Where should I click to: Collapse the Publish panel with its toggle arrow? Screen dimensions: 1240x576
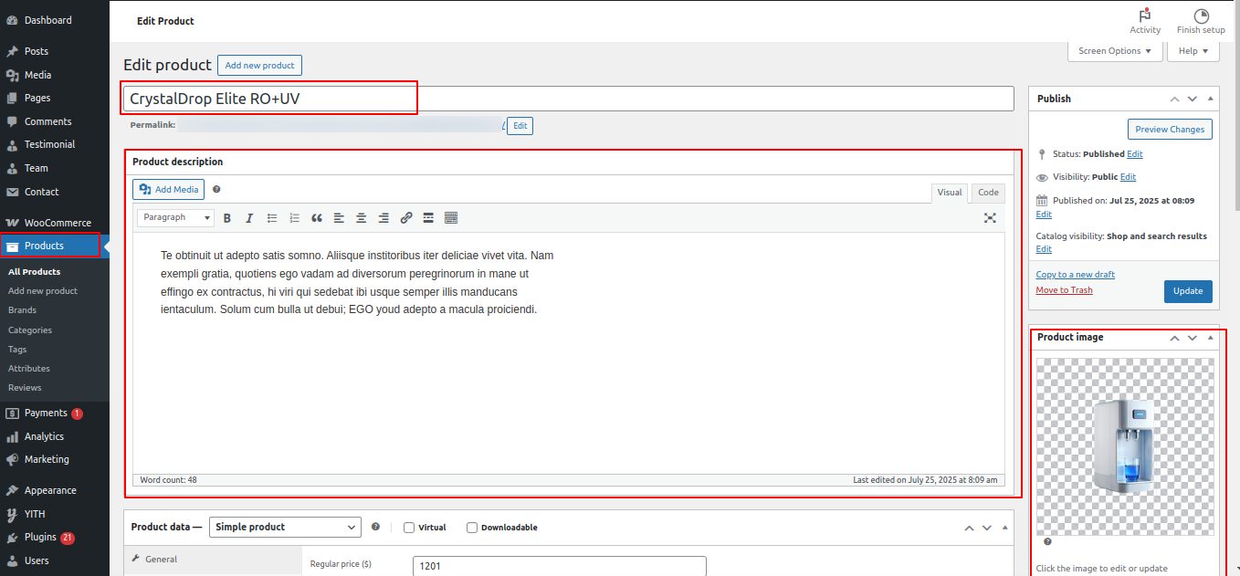[1211, 99]
